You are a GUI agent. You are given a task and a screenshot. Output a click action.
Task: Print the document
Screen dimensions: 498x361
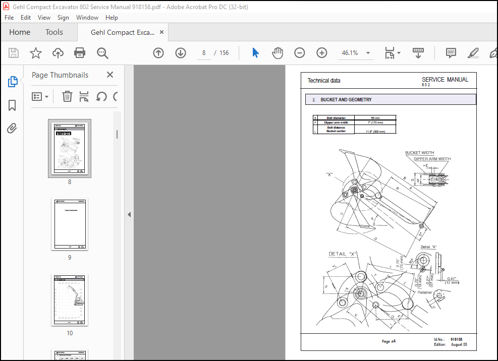(x=80, y=53)
